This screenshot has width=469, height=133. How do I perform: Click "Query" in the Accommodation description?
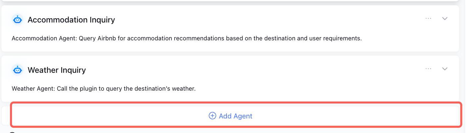click(87, 38)
